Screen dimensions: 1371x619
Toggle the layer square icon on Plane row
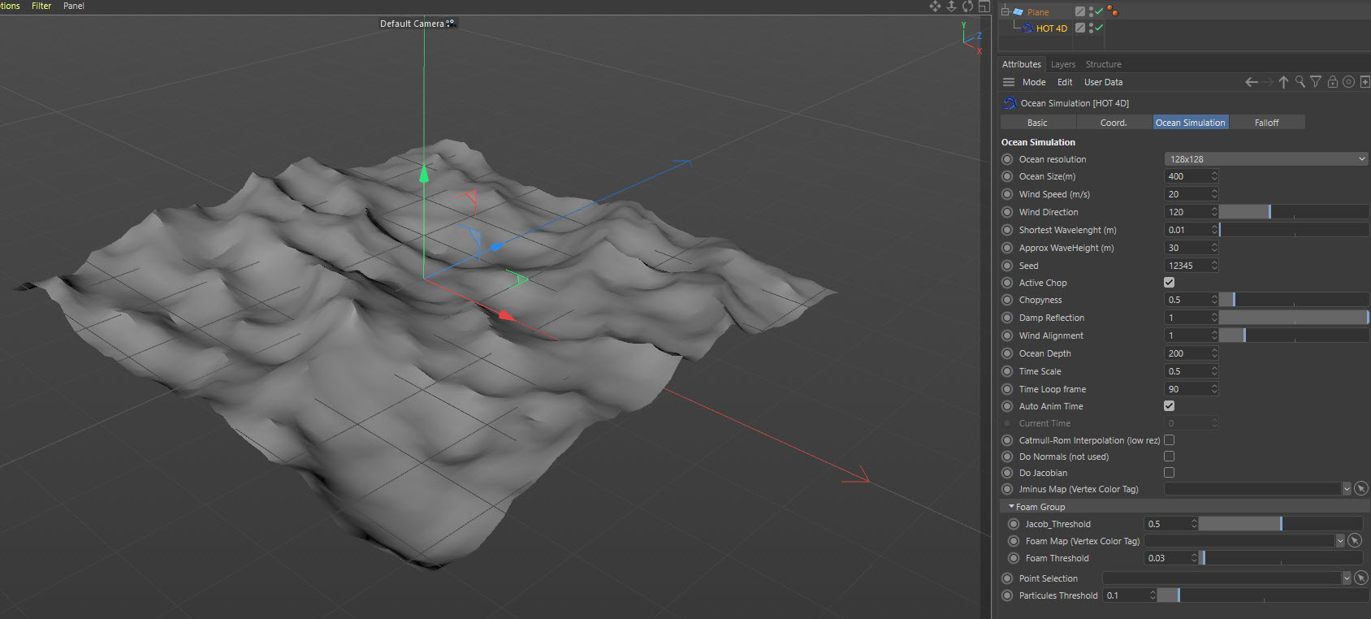pos(1079,11)
